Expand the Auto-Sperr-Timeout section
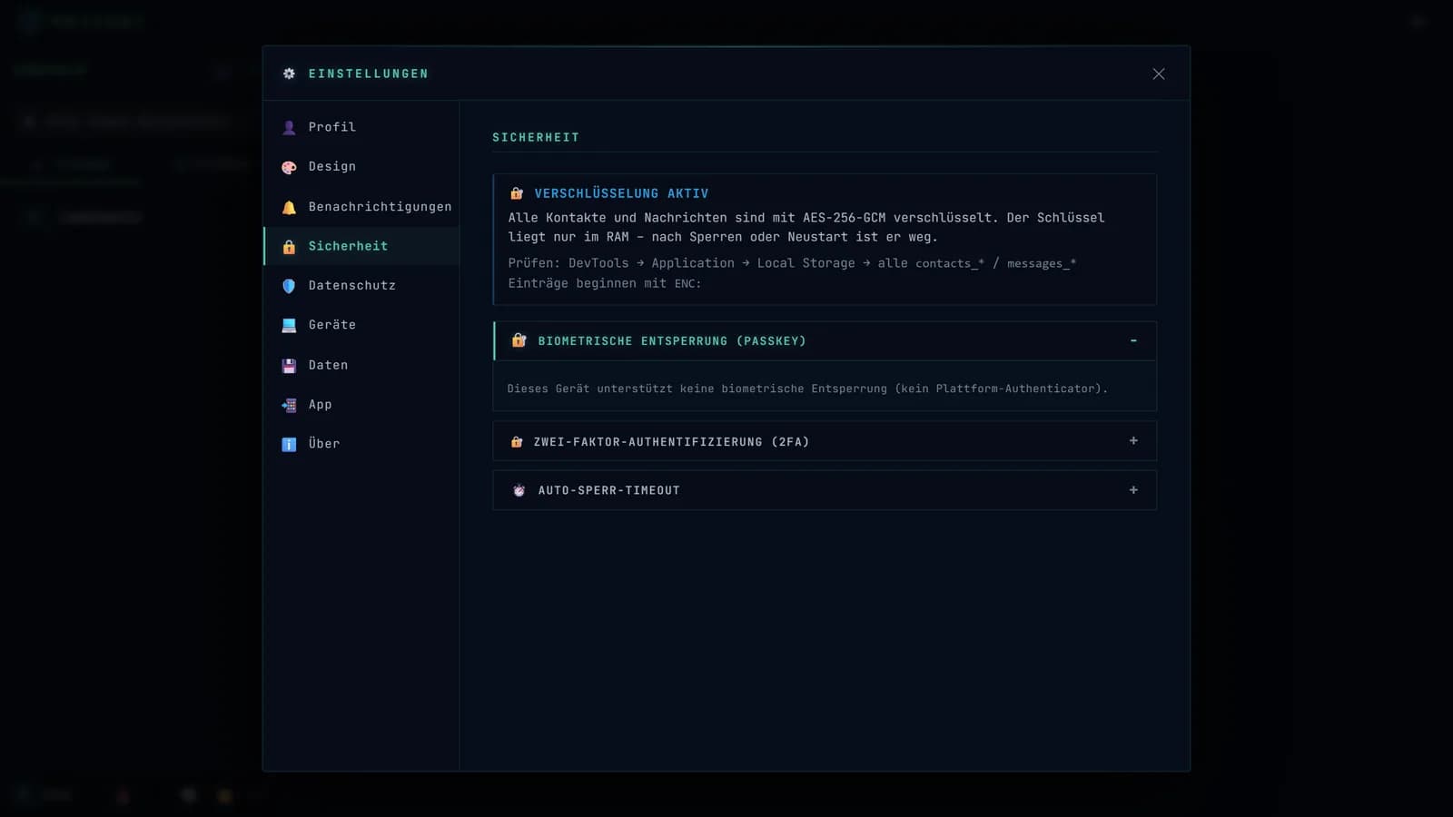 pyautogui.click(x=825, y=490)
